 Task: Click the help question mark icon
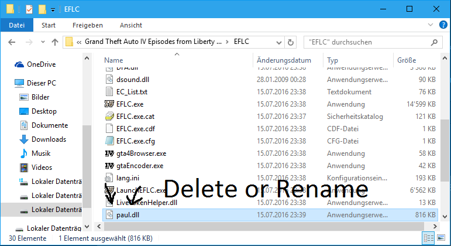point(443,25)
